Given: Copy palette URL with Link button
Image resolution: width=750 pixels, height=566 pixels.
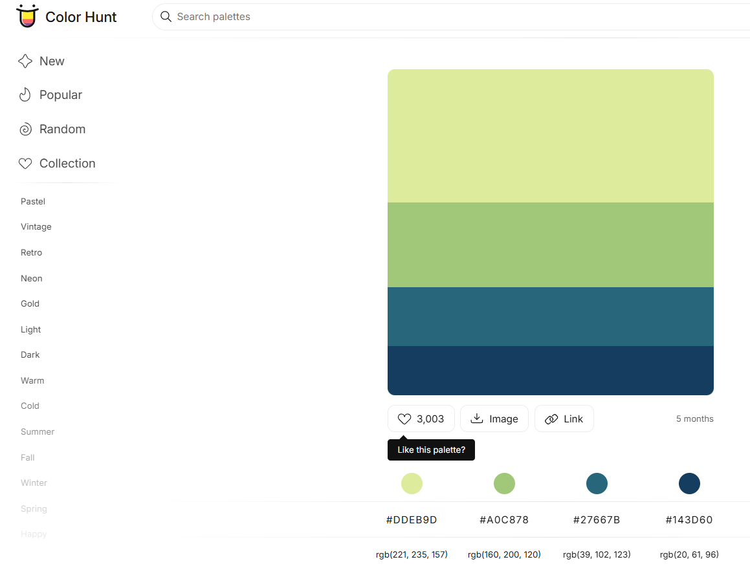Looking at the screenshot, I should click(564, 419).
